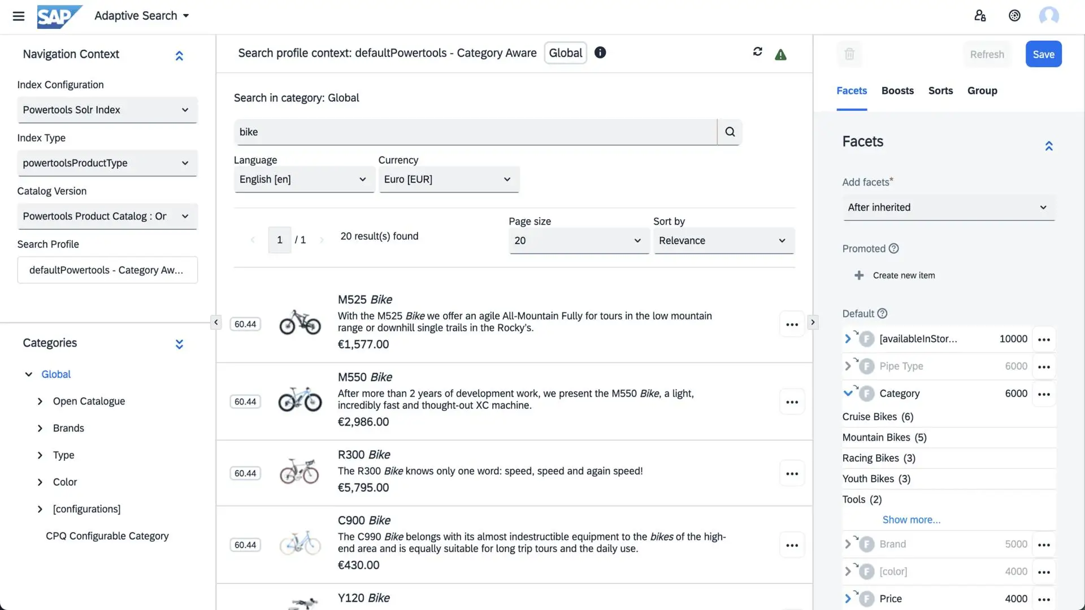Screen dimensions: 1085x610
Task: Click the sync refresh icon in context header
Action: pyautogui.click(x=758, y=52)
